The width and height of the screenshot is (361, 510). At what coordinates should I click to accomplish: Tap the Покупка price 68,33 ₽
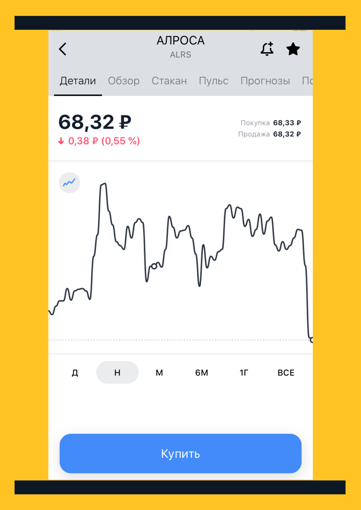(x=287, y=123)
